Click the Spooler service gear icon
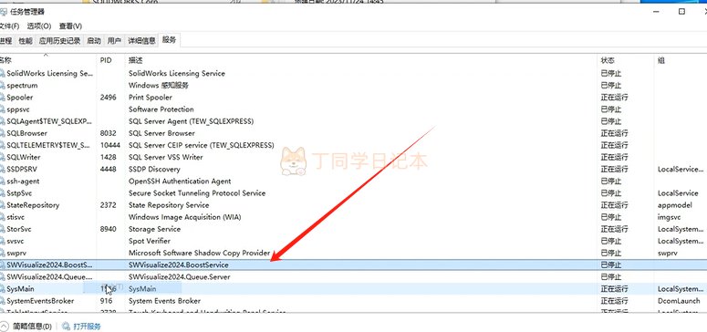The height and width of the screenshot is (332, 707). coord(2,98)
